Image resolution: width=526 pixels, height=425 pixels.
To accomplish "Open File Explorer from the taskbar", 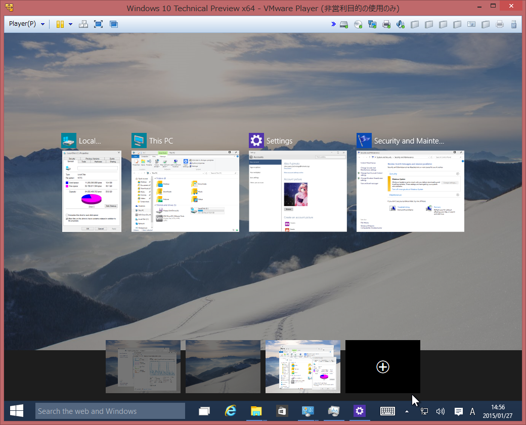I will 256,411.
